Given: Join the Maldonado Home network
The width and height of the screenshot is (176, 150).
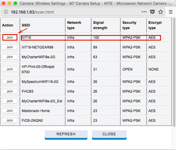Looking at the screenshot, I should coord(10,111).
